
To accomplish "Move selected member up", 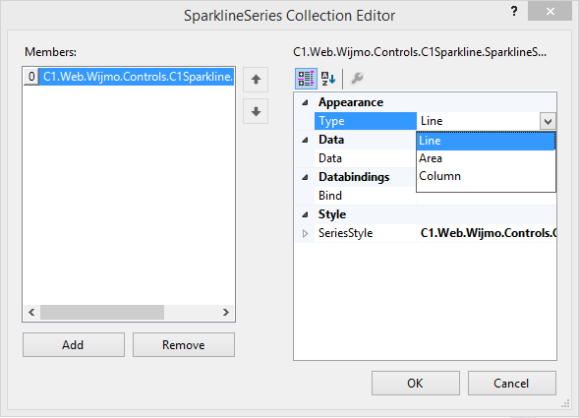I will pyautogui.click(x=256, y=80).
